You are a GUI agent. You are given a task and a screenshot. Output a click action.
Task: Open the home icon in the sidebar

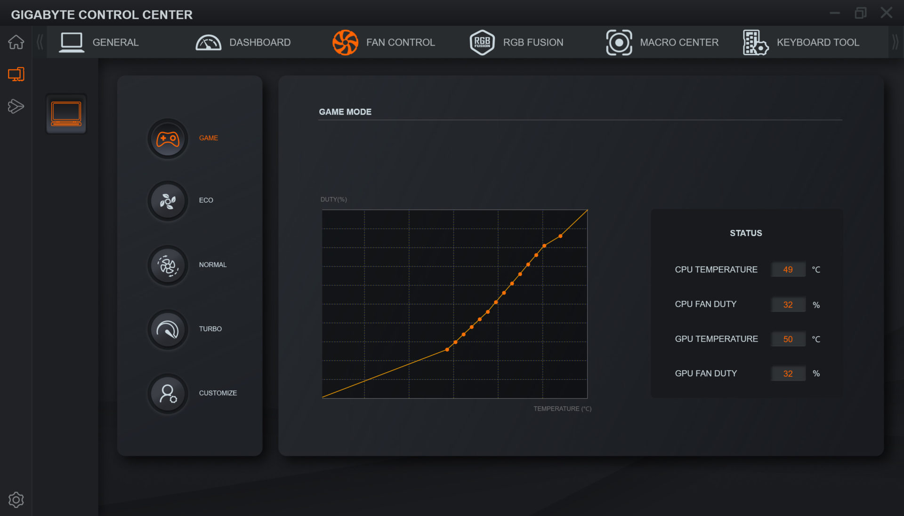(x=16, y=42)
